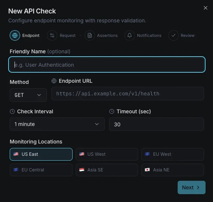Switch to the Notifications step label

click(149, 35)
